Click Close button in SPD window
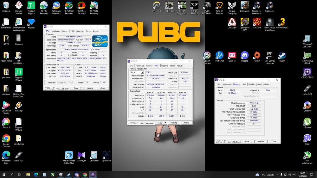 click(186, 123)
